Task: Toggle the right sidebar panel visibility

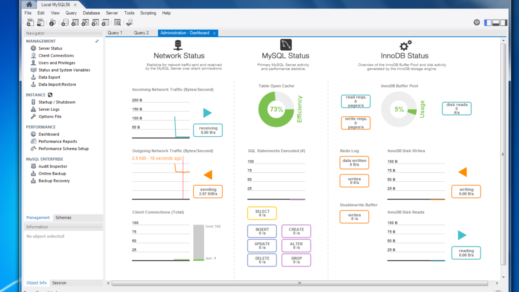Action: [x=503, y=22]
